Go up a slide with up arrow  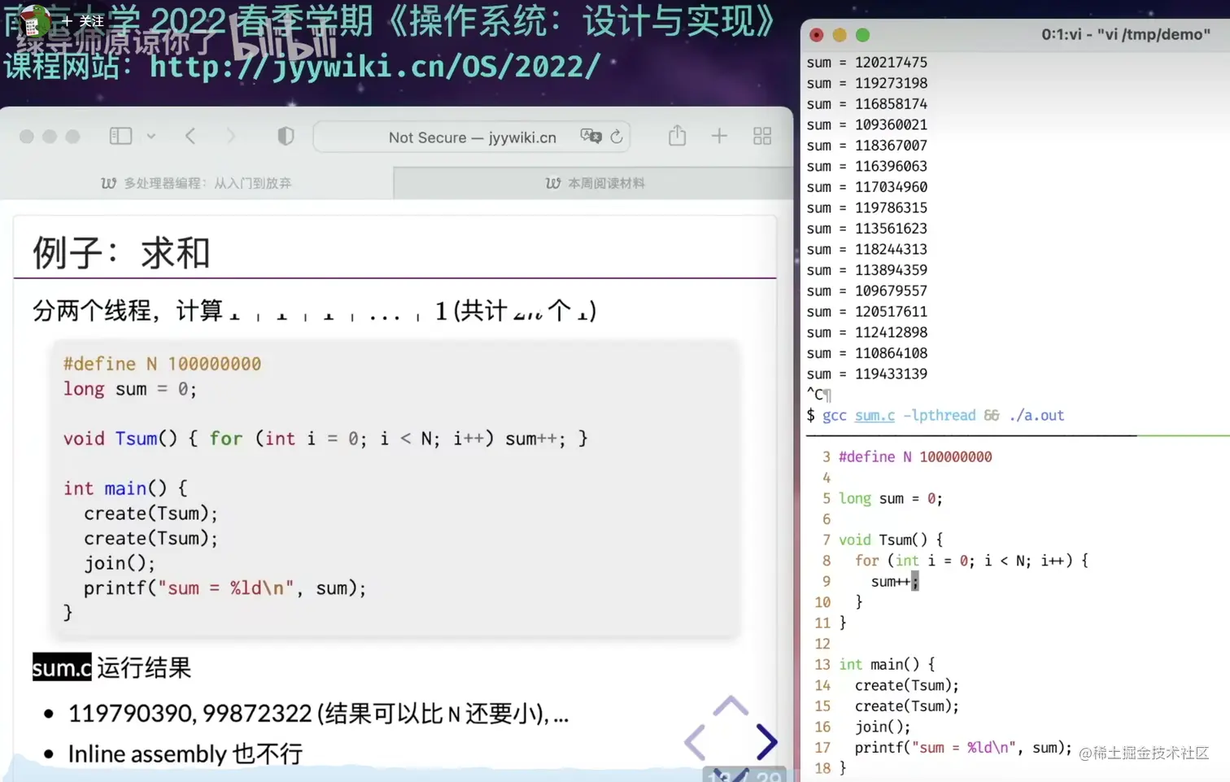pos(731,705)
